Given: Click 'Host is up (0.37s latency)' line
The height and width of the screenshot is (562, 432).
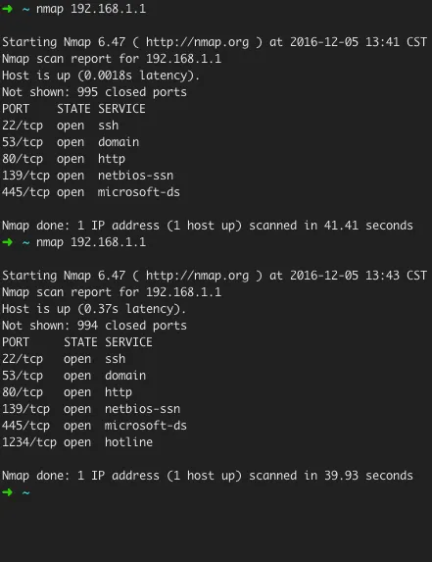Looking at the screenshot, I should point(94,309).
